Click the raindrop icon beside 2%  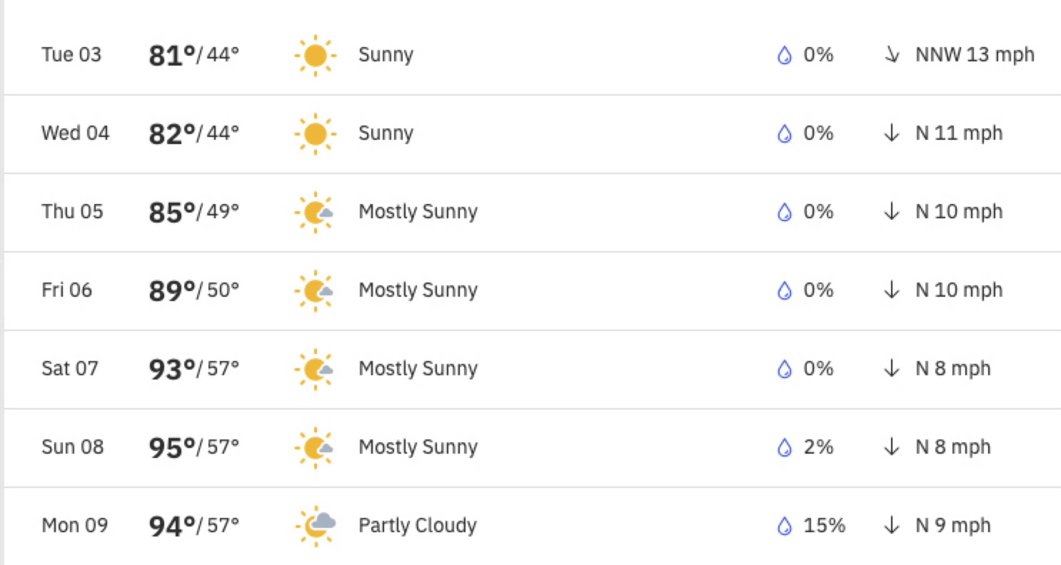point(785,447)
